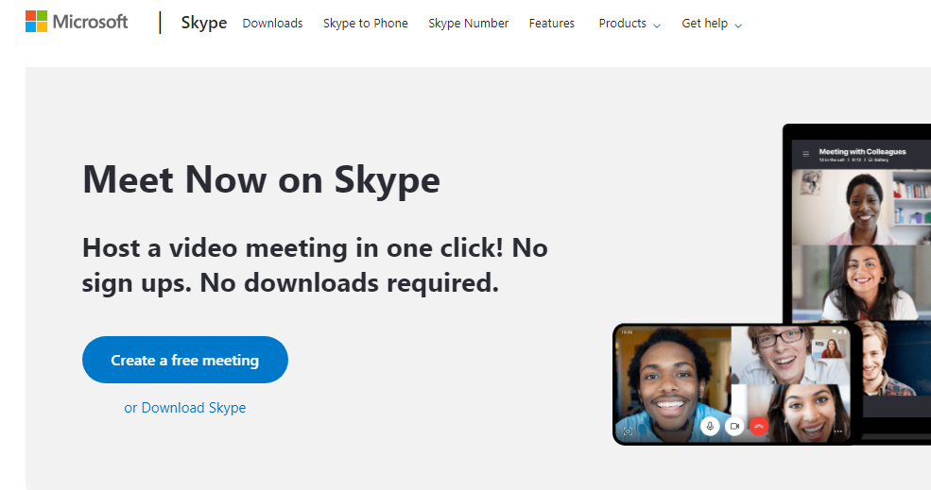Click the red end call icon
Screen dimensions: 931x490
[759, 426]
